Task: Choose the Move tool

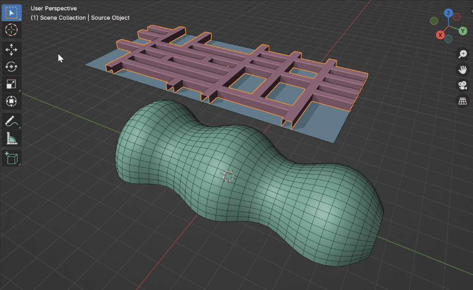Action: click(11, 50)
